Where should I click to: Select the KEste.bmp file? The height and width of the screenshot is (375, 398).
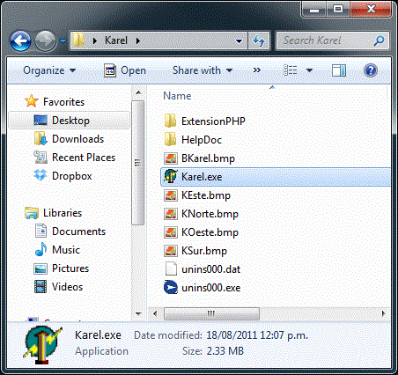(206, 195)
